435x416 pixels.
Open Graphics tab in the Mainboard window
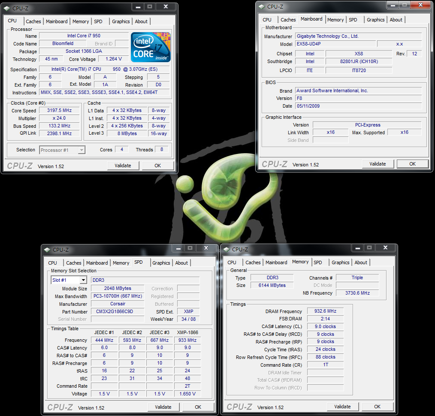tap(376, 20)
